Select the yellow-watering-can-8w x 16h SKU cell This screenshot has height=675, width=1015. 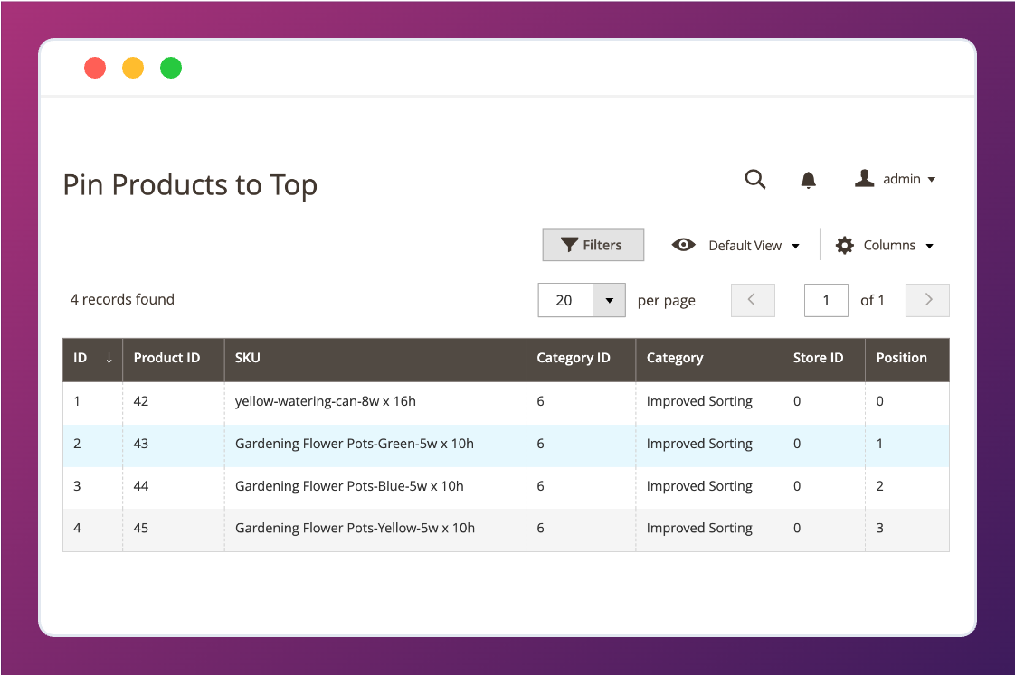tap(375, 403)
